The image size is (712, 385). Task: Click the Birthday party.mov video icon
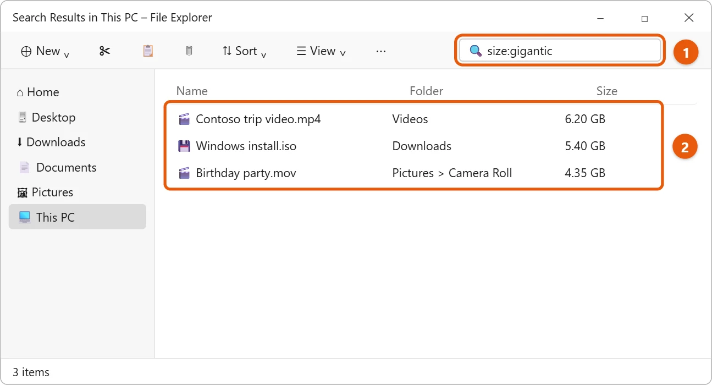pyautogui.click(x=184, y=173)
